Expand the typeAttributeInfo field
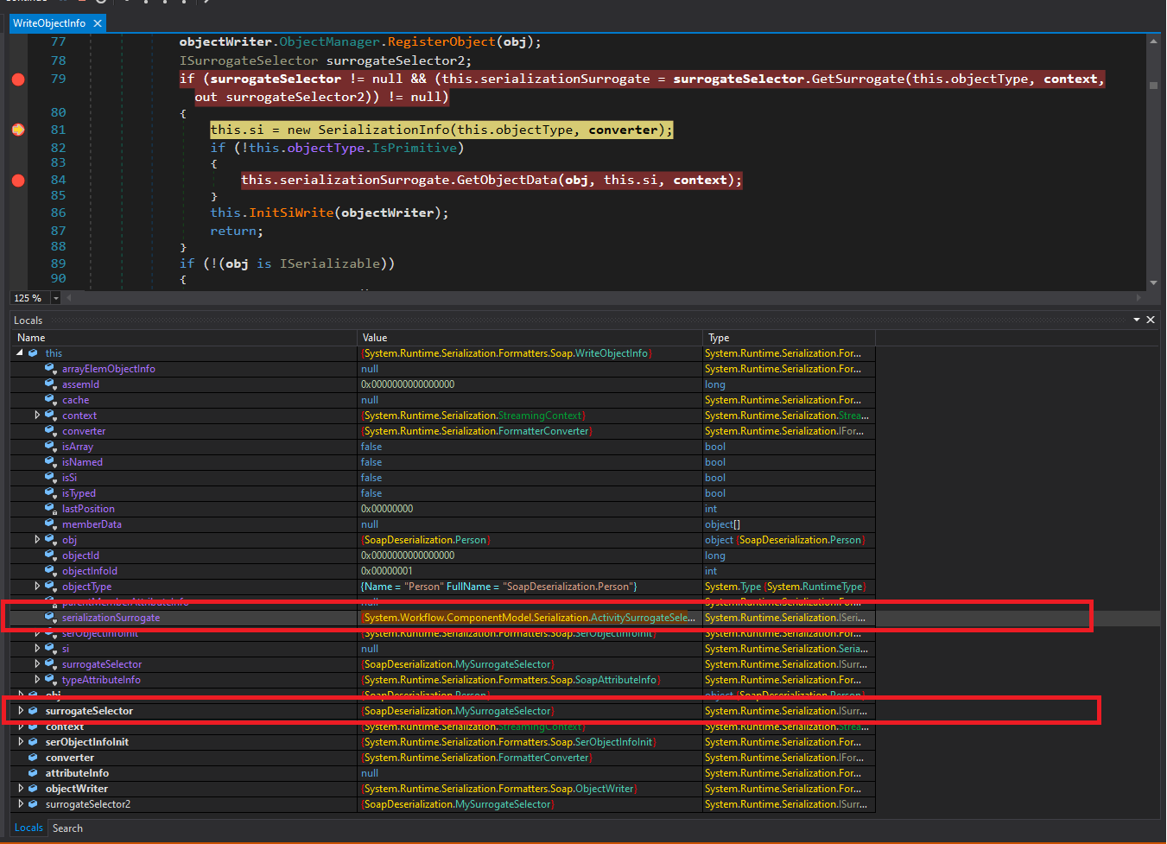Viewport: 1167px width, 844px height. pyautogui.click(x=37, y=680)
